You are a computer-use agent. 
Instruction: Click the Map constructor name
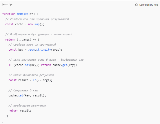coord(37,24)
